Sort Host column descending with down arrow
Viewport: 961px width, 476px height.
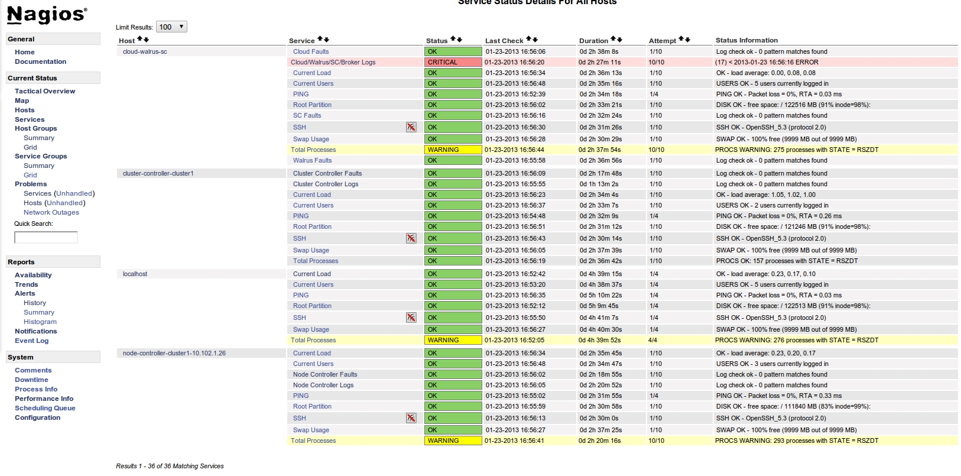(x=146, y=40)
